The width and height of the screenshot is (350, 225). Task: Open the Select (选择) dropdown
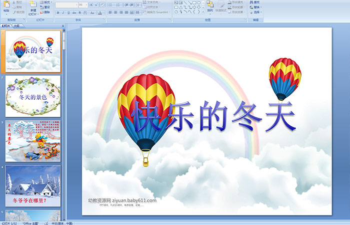pyautogui.click(x=257, y=12)
